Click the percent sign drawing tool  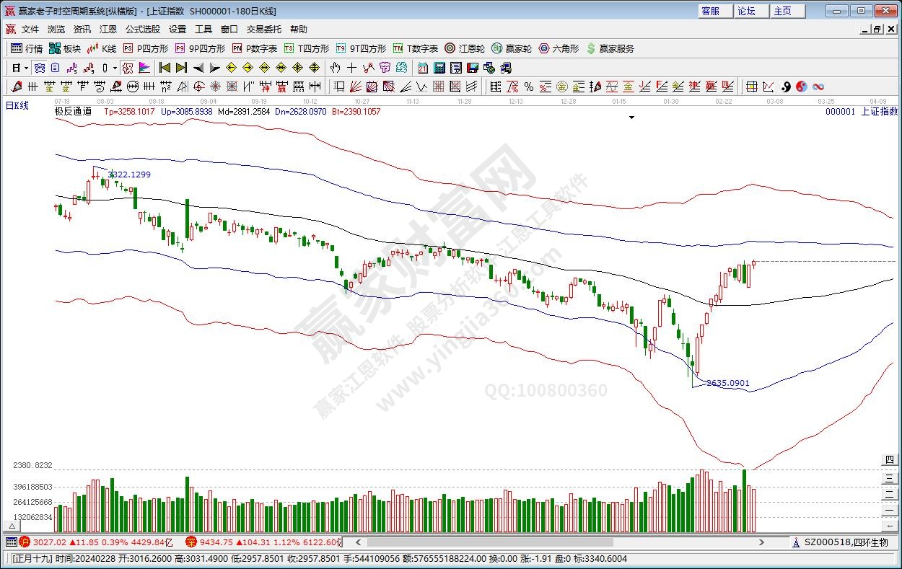point(528,87)
